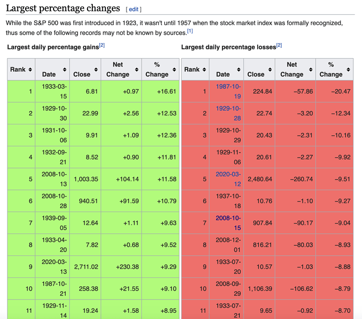362x319 pixels.
Task: Select the +1.09 net change cell
Action: point(121,135)
